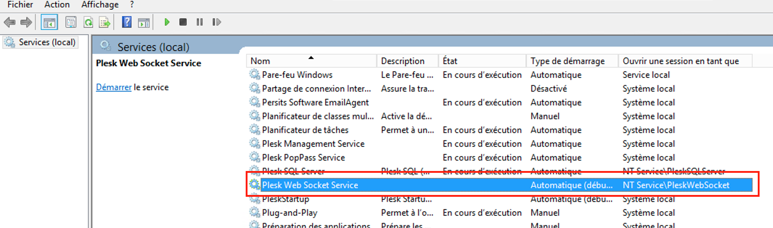Start the service with the green play button
This screenshot has height=228, width=773.
[x=167, y=22]
